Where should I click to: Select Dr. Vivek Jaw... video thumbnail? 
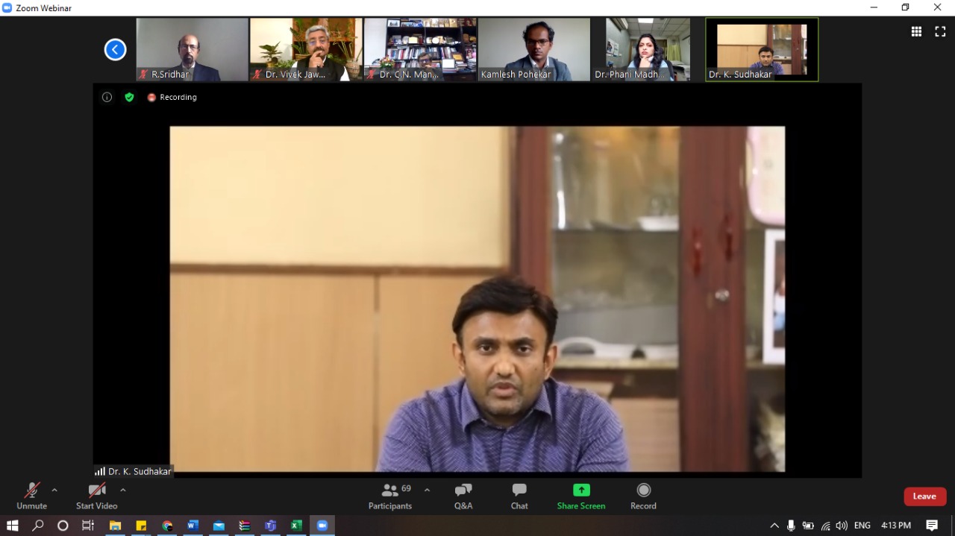(x=306, y=49)
